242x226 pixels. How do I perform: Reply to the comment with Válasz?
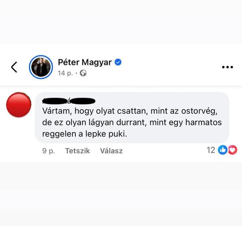[111, 151]
